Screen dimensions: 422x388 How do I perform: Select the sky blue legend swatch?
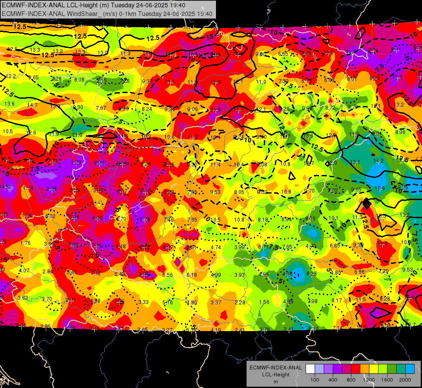[410, 369]
